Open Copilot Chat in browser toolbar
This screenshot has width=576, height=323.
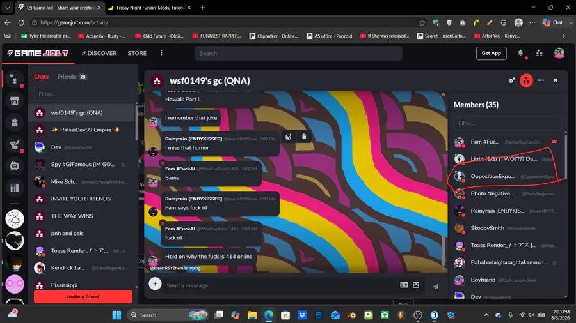click(552, 23)
